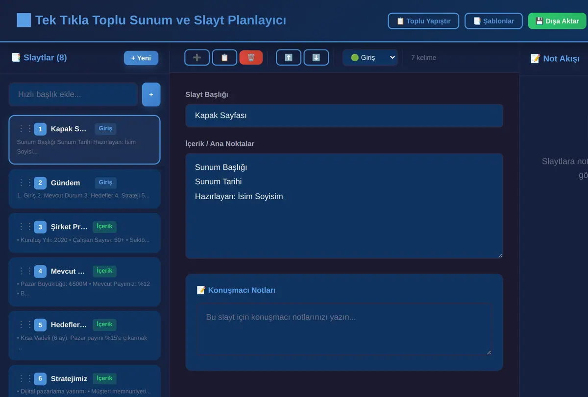Click the 'Sunum Tarihi' line in content
This screenshot has width=588, height=397.
coord(218,182)
